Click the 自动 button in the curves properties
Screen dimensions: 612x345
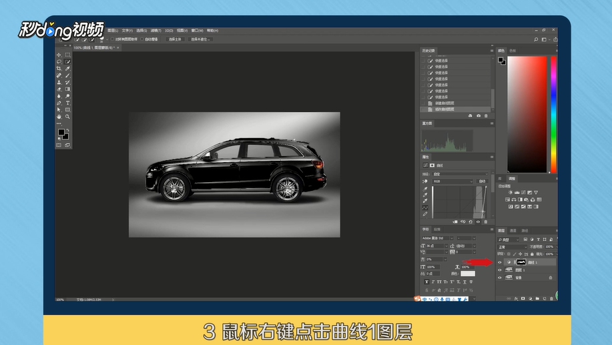click(x=483, y=182)
